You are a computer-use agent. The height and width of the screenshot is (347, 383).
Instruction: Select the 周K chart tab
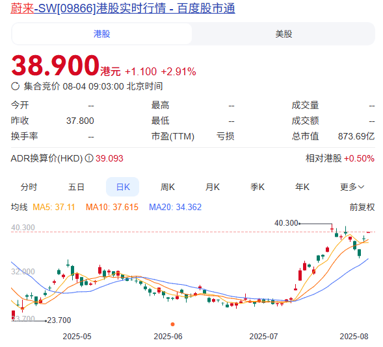168,187
